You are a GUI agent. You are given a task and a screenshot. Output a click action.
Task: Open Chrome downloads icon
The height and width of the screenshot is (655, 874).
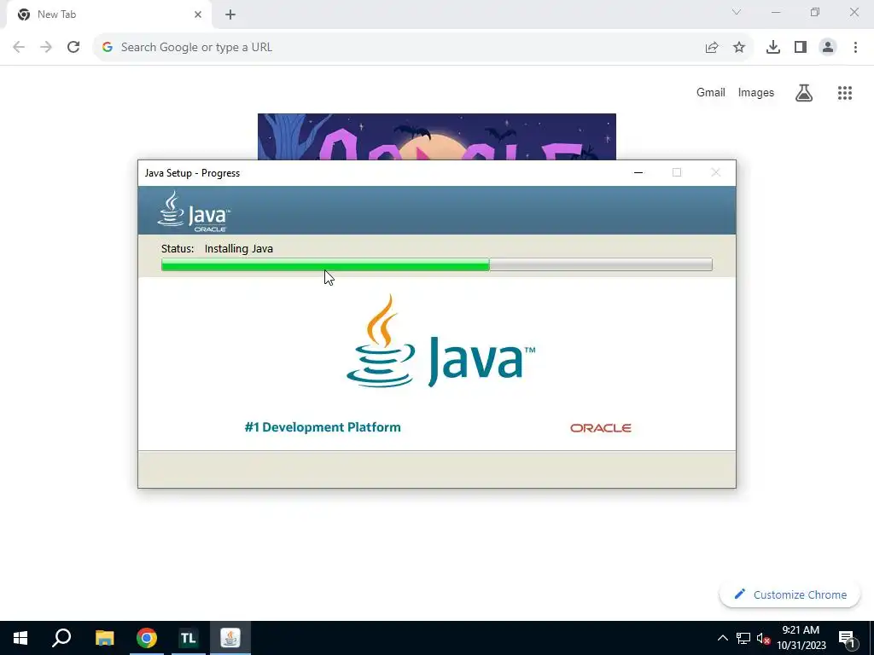[773, 48]
